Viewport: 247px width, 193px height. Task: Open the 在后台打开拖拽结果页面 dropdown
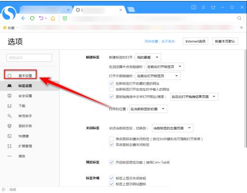point(194,97)
